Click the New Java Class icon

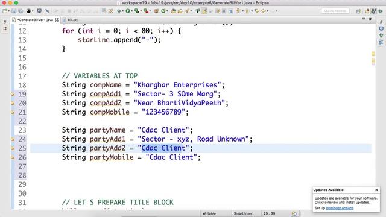tap(163, 11)
